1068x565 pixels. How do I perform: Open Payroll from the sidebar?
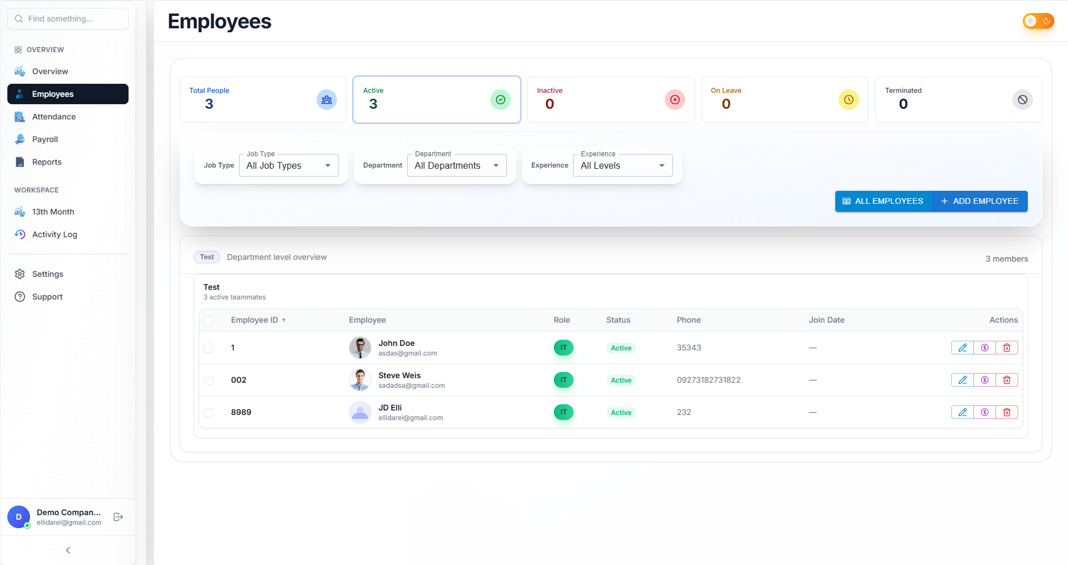(45, 139)
